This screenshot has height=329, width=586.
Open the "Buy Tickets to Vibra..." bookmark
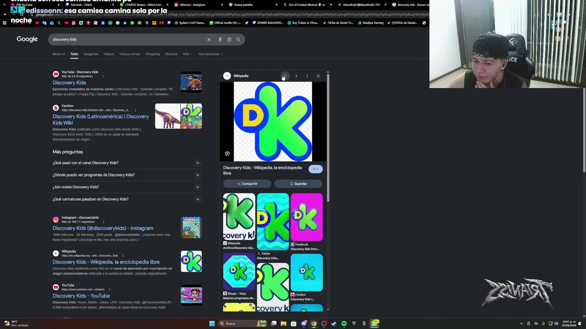pos(303,23)
